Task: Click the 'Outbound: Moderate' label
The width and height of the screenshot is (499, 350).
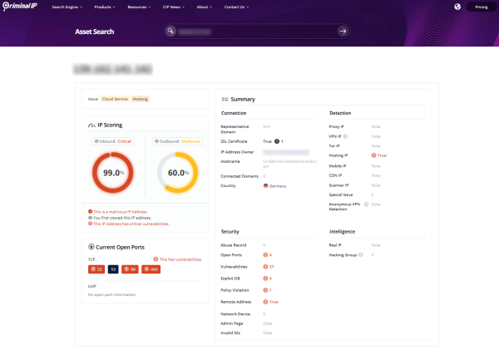Action: point(180,141)
